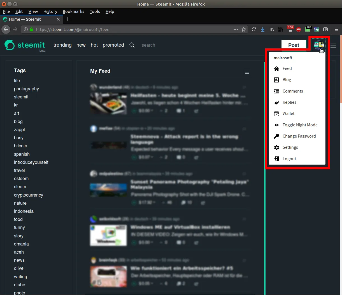Select the cryptocurrency tag
Screen dimensions: 342x295
point(29,195)
